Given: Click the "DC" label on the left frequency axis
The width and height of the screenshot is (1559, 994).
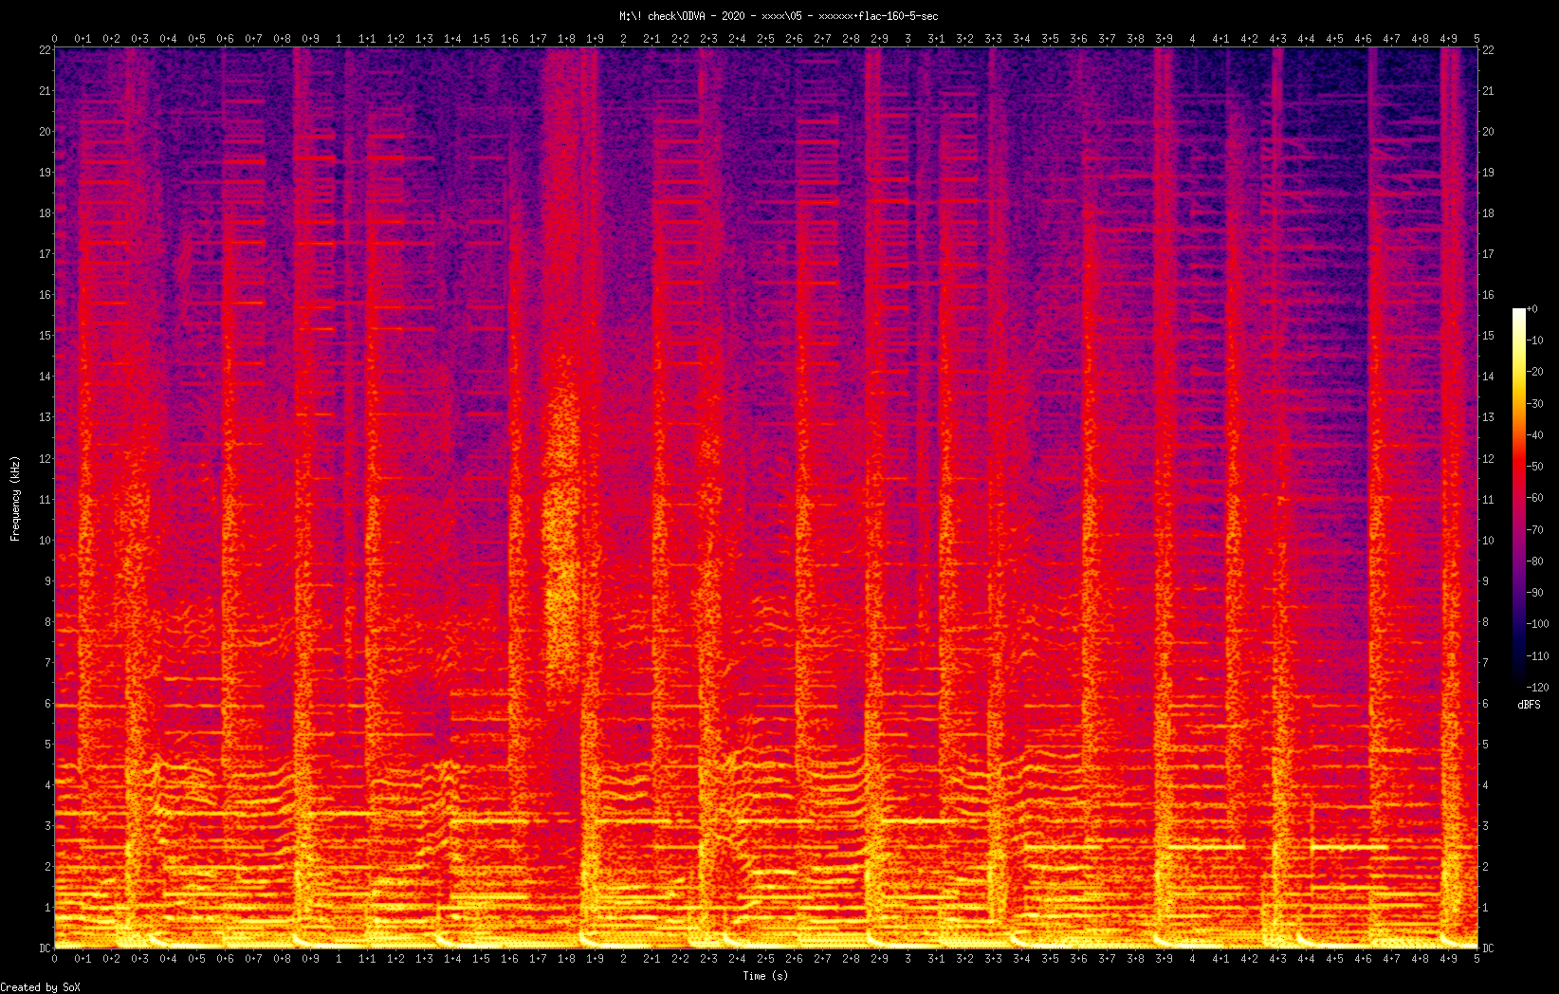Looking at the screenshot, I should (45, 948).
